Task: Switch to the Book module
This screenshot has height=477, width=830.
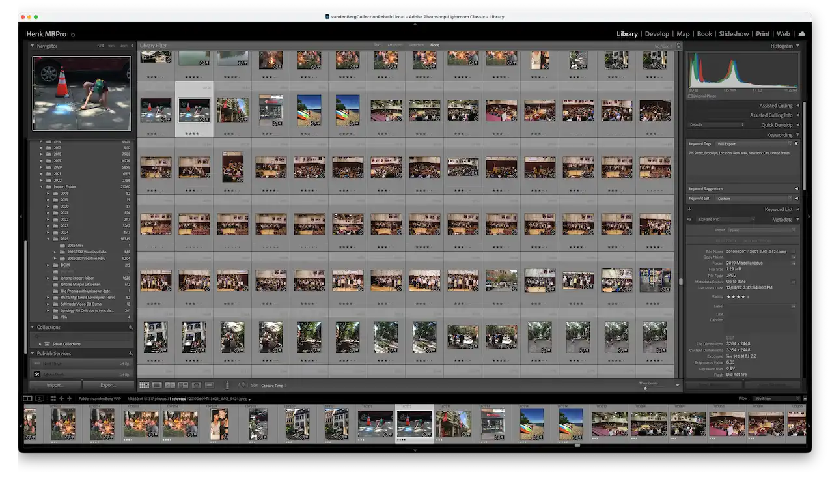Action: [704, 34]
